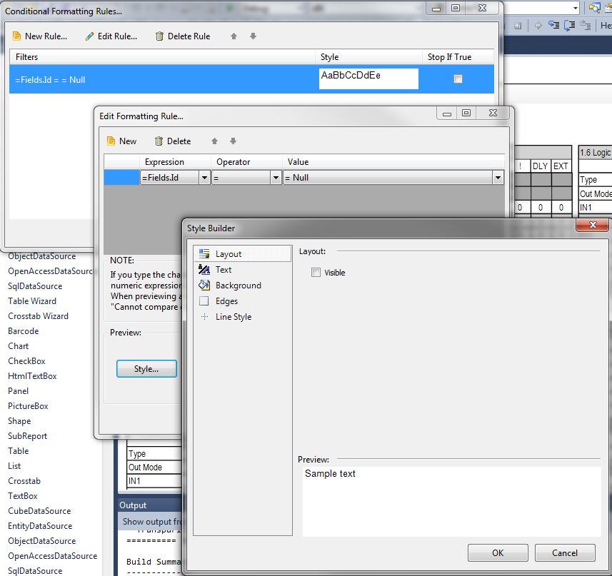Select Crosstab toolbox item
The width and height of the screenshot is (612, 576).
24,481
